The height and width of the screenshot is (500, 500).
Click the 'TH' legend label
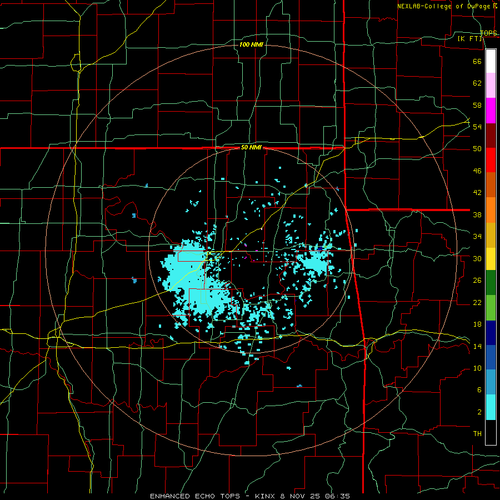477,434
